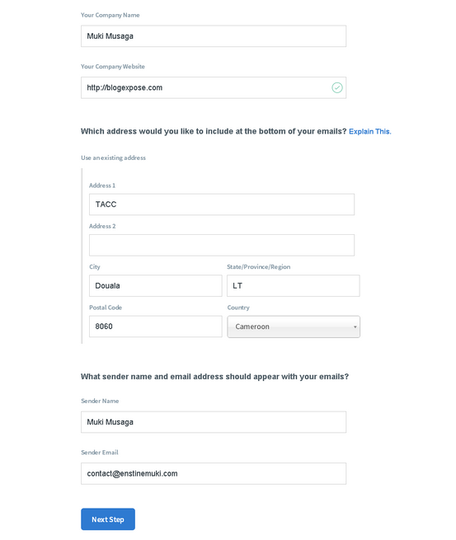Click the Postal Code label
456x540 pixels.
tap(106, 308)
